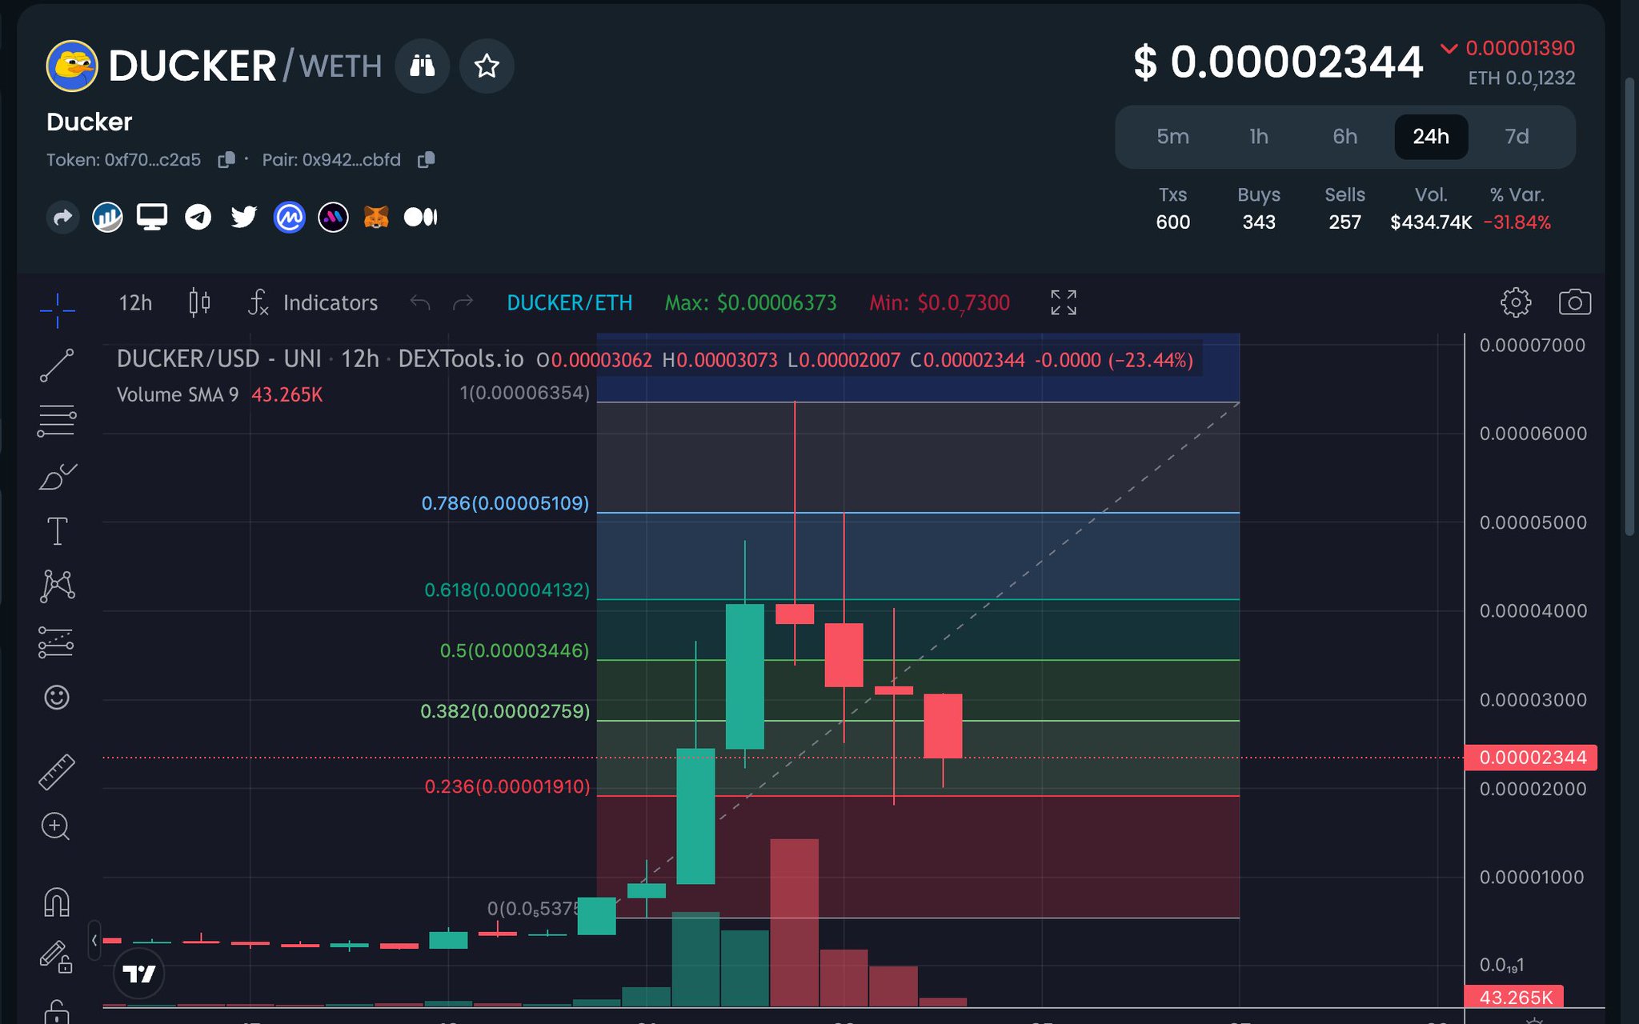Open the Indicators menu
Screen dimensions: 1639x1024
[x=314, y=303]
